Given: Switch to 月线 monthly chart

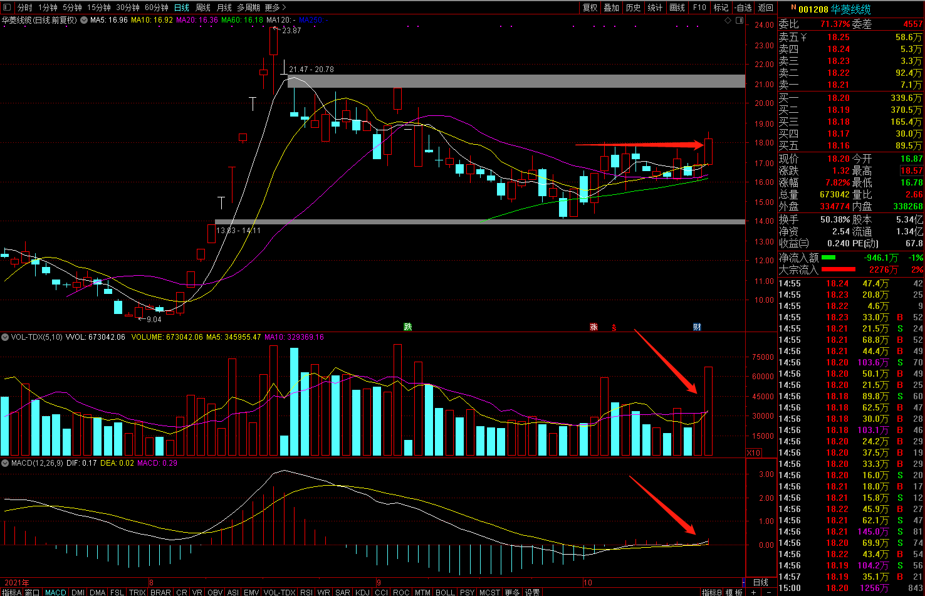Looking at the screenshot, I should (x=224, y=8).
